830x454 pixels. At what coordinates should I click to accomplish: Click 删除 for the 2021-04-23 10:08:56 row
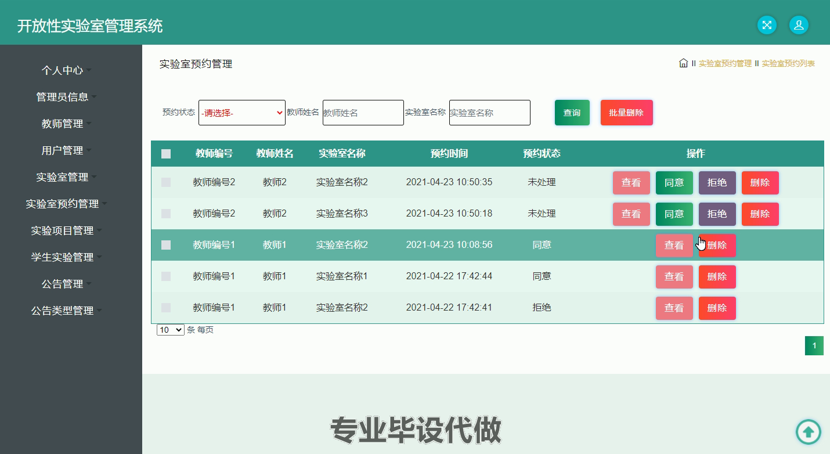[x=717, y=245]
